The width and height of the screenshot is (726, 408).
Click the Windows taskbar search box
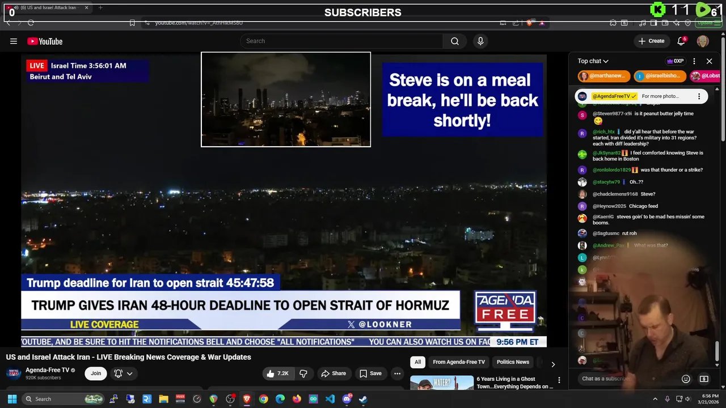coord(64,399)
